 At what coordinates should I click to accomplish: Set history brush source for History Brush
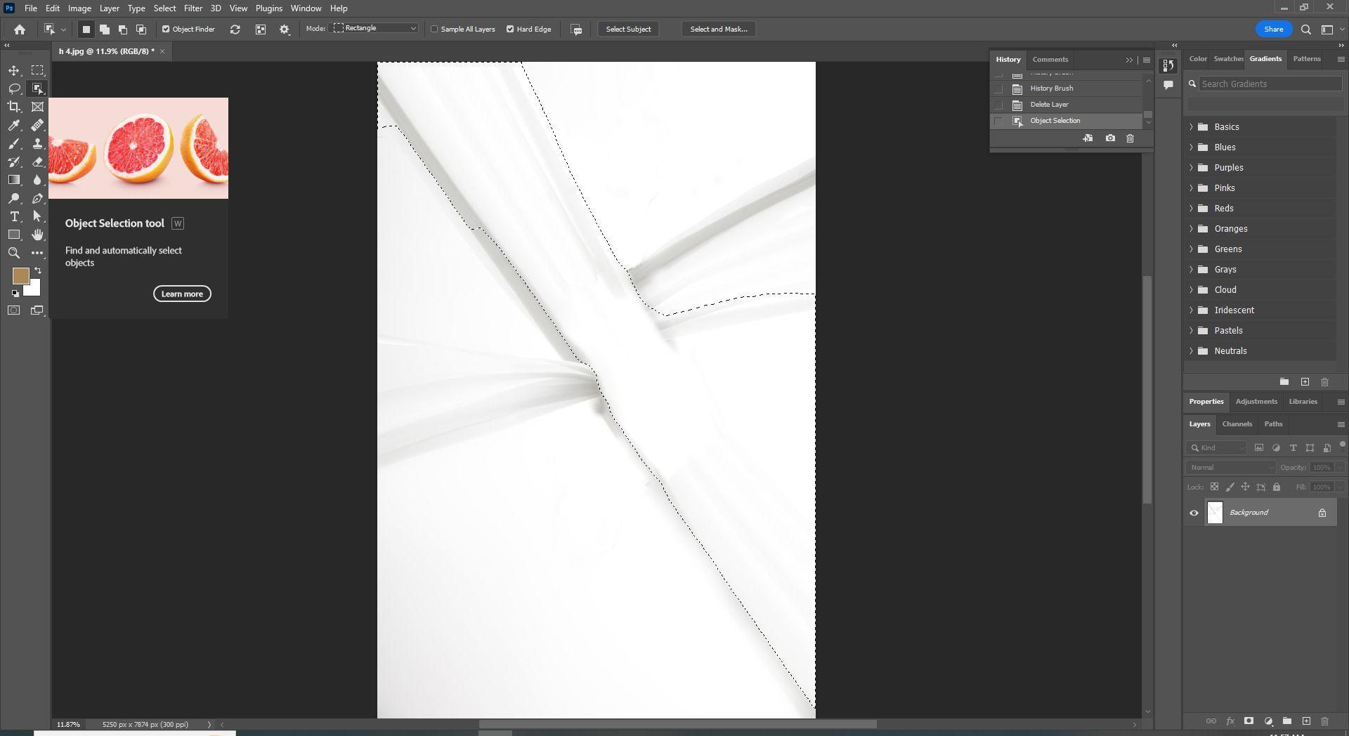point(998,88)
